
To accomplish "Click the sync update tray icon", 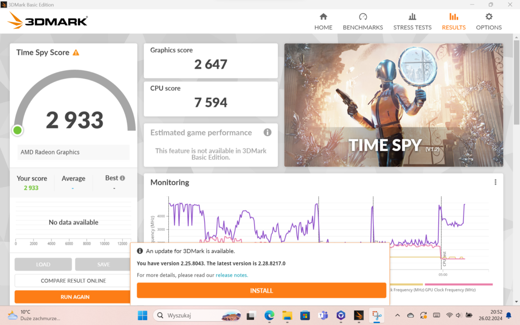I will coord(423,316).
